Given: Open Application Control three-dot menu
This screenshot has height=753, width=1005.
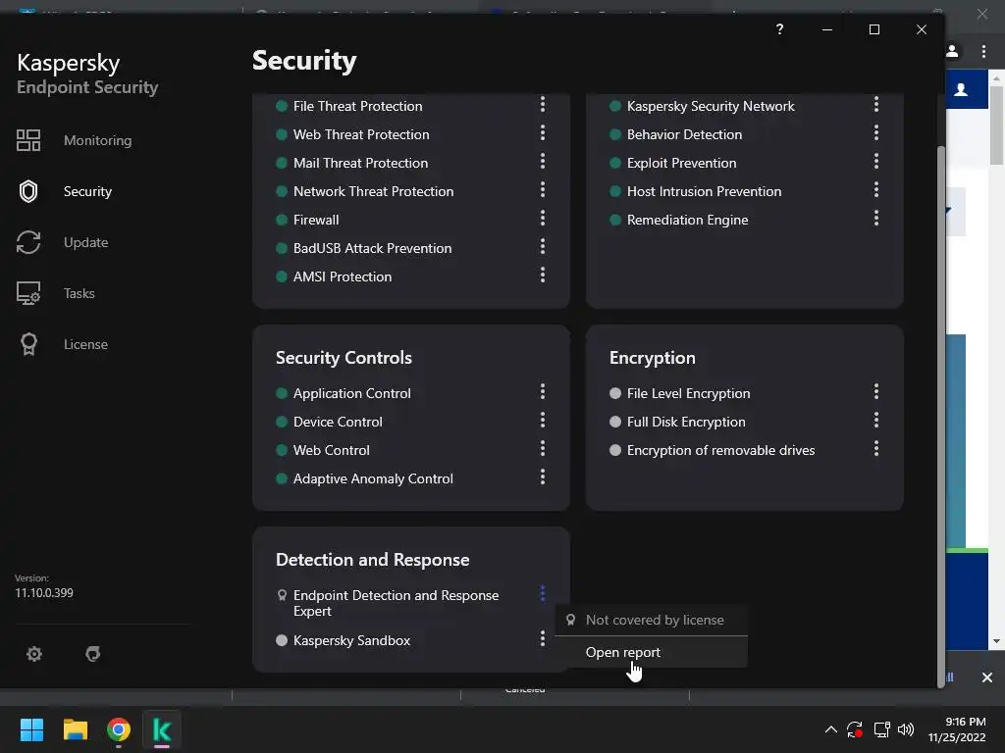Looking at the screenshot, I should [x=542, y=391].
